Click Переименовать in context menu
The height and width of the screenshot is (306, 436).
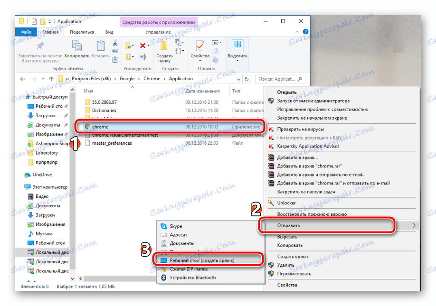341,274
